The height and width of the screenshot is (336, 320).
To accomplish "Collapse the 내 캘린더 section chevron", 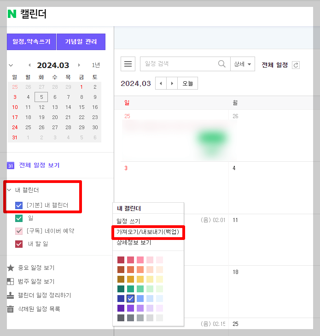I will click(x=9, y=190).
